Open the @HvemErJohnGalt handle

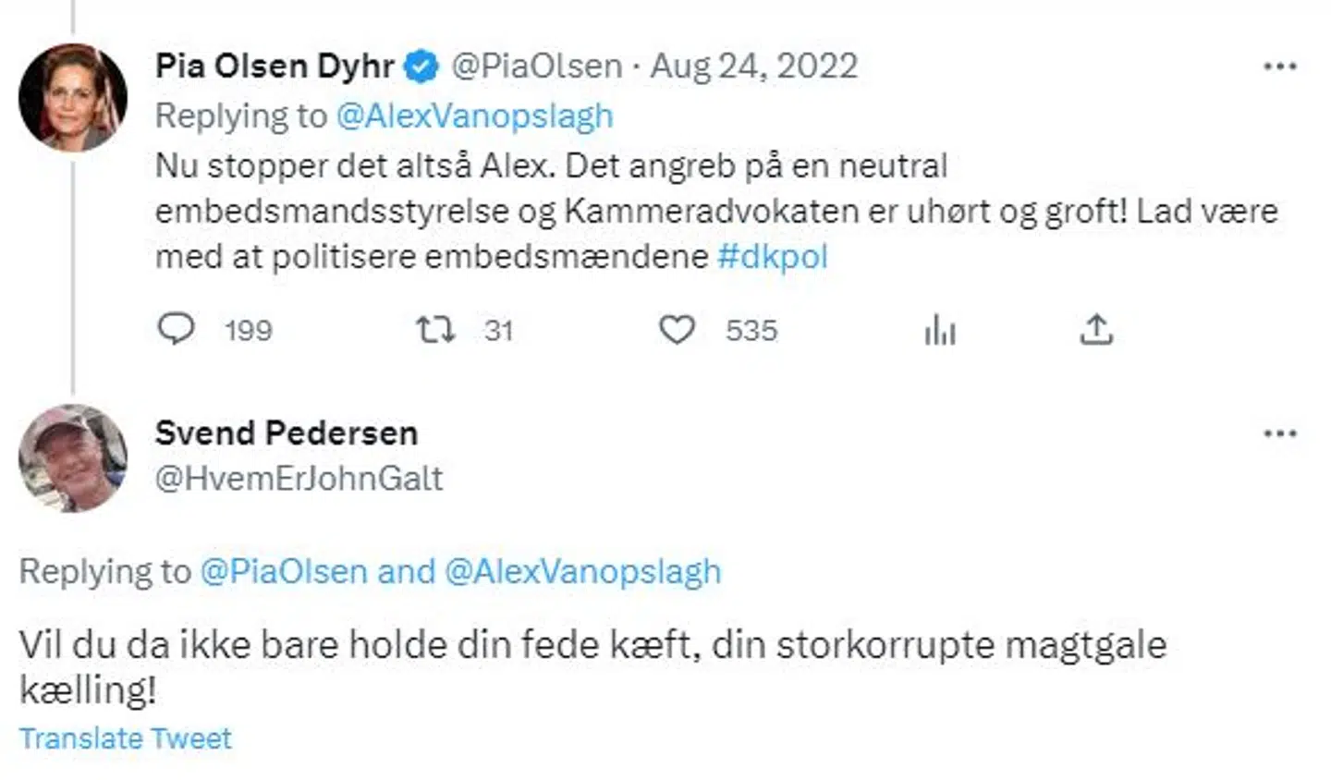(299, 478)
